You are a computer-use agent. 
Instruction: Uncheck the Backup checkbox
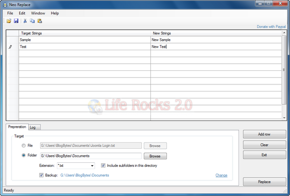pos(41,175)
